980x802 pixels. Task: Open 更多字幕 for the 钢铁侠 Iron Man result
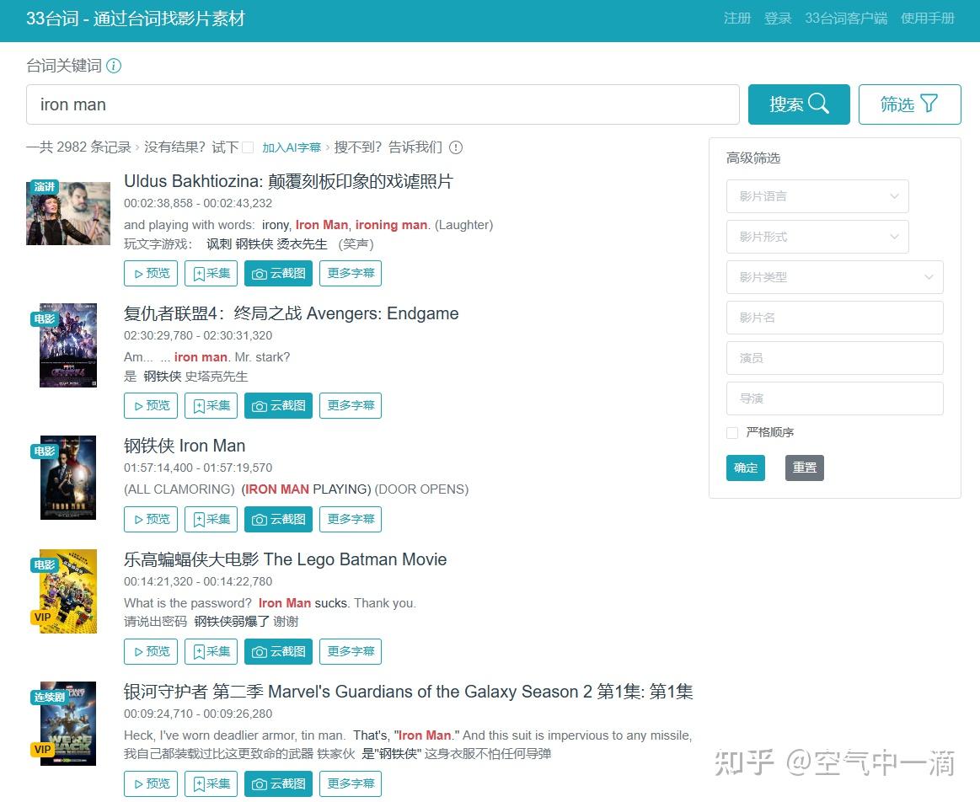351,520
